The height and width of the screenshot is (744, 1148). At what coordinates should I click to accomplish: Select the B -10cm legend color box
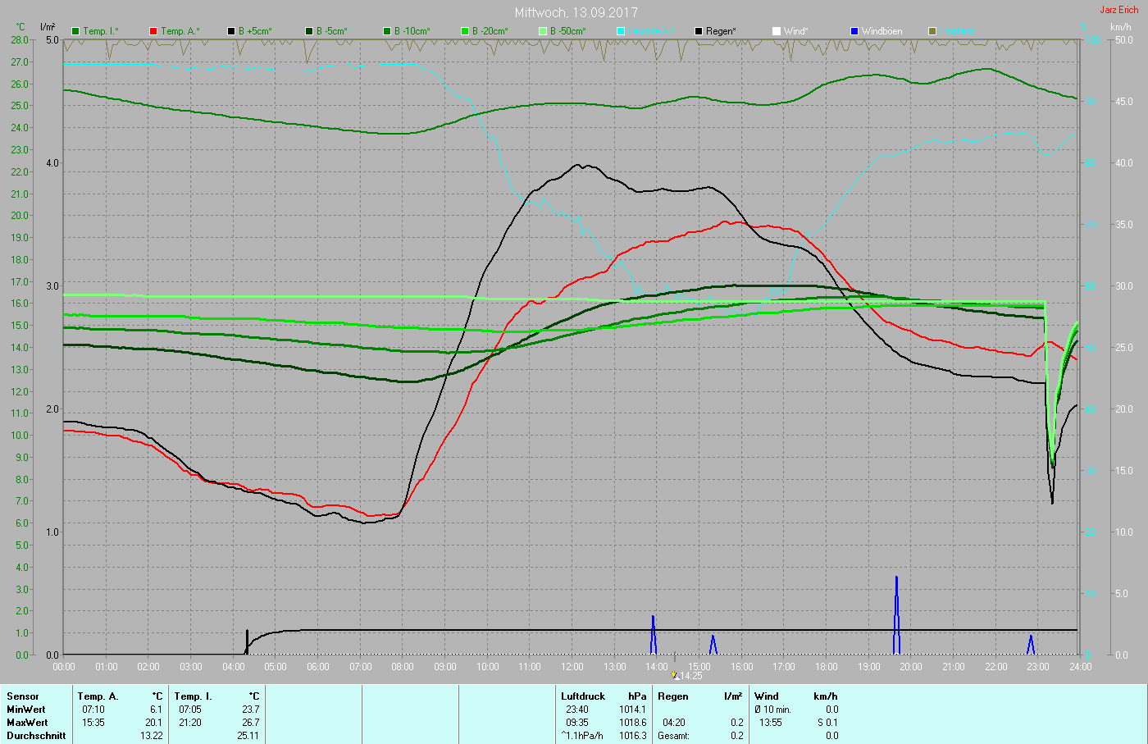(388, 31)
